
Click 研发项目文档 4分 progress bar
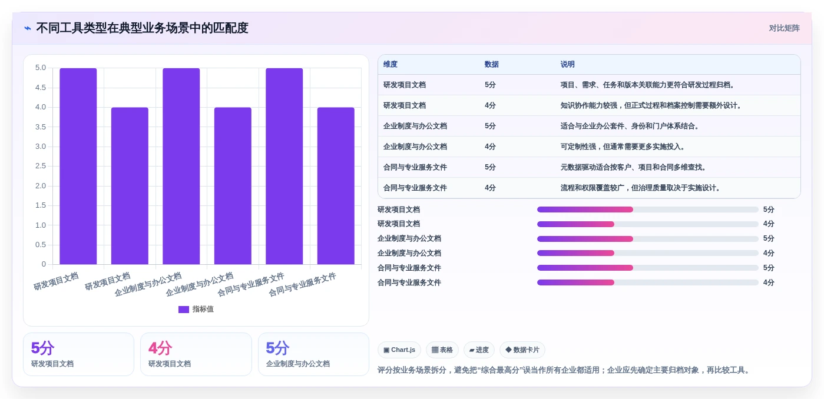pos(648,224)
